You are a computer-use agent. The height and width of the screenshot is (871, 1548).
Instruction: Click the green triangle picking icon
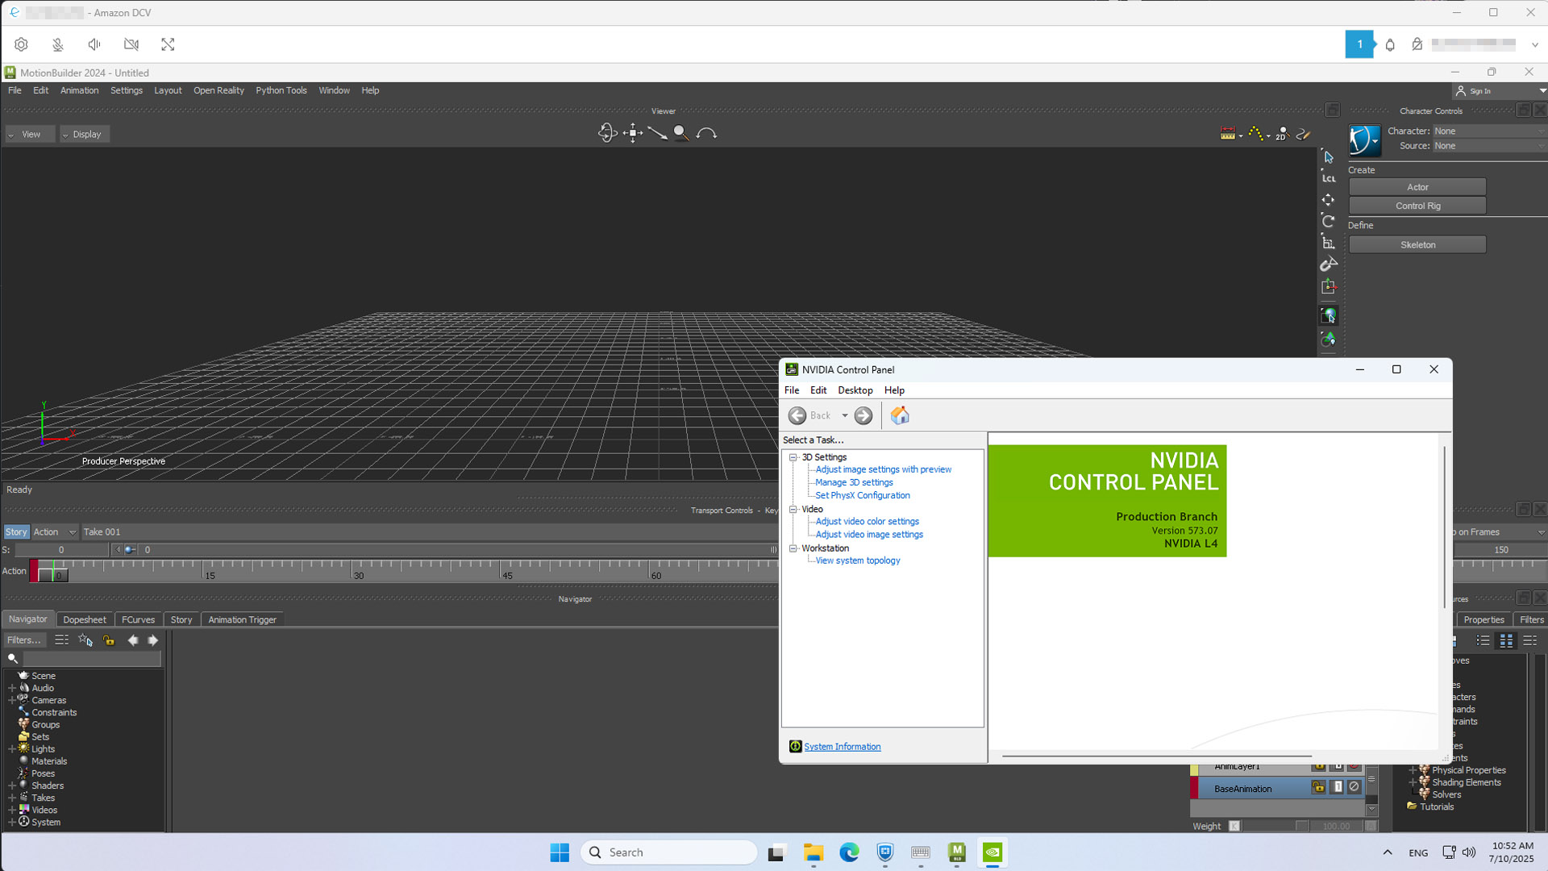point(1329,339)
